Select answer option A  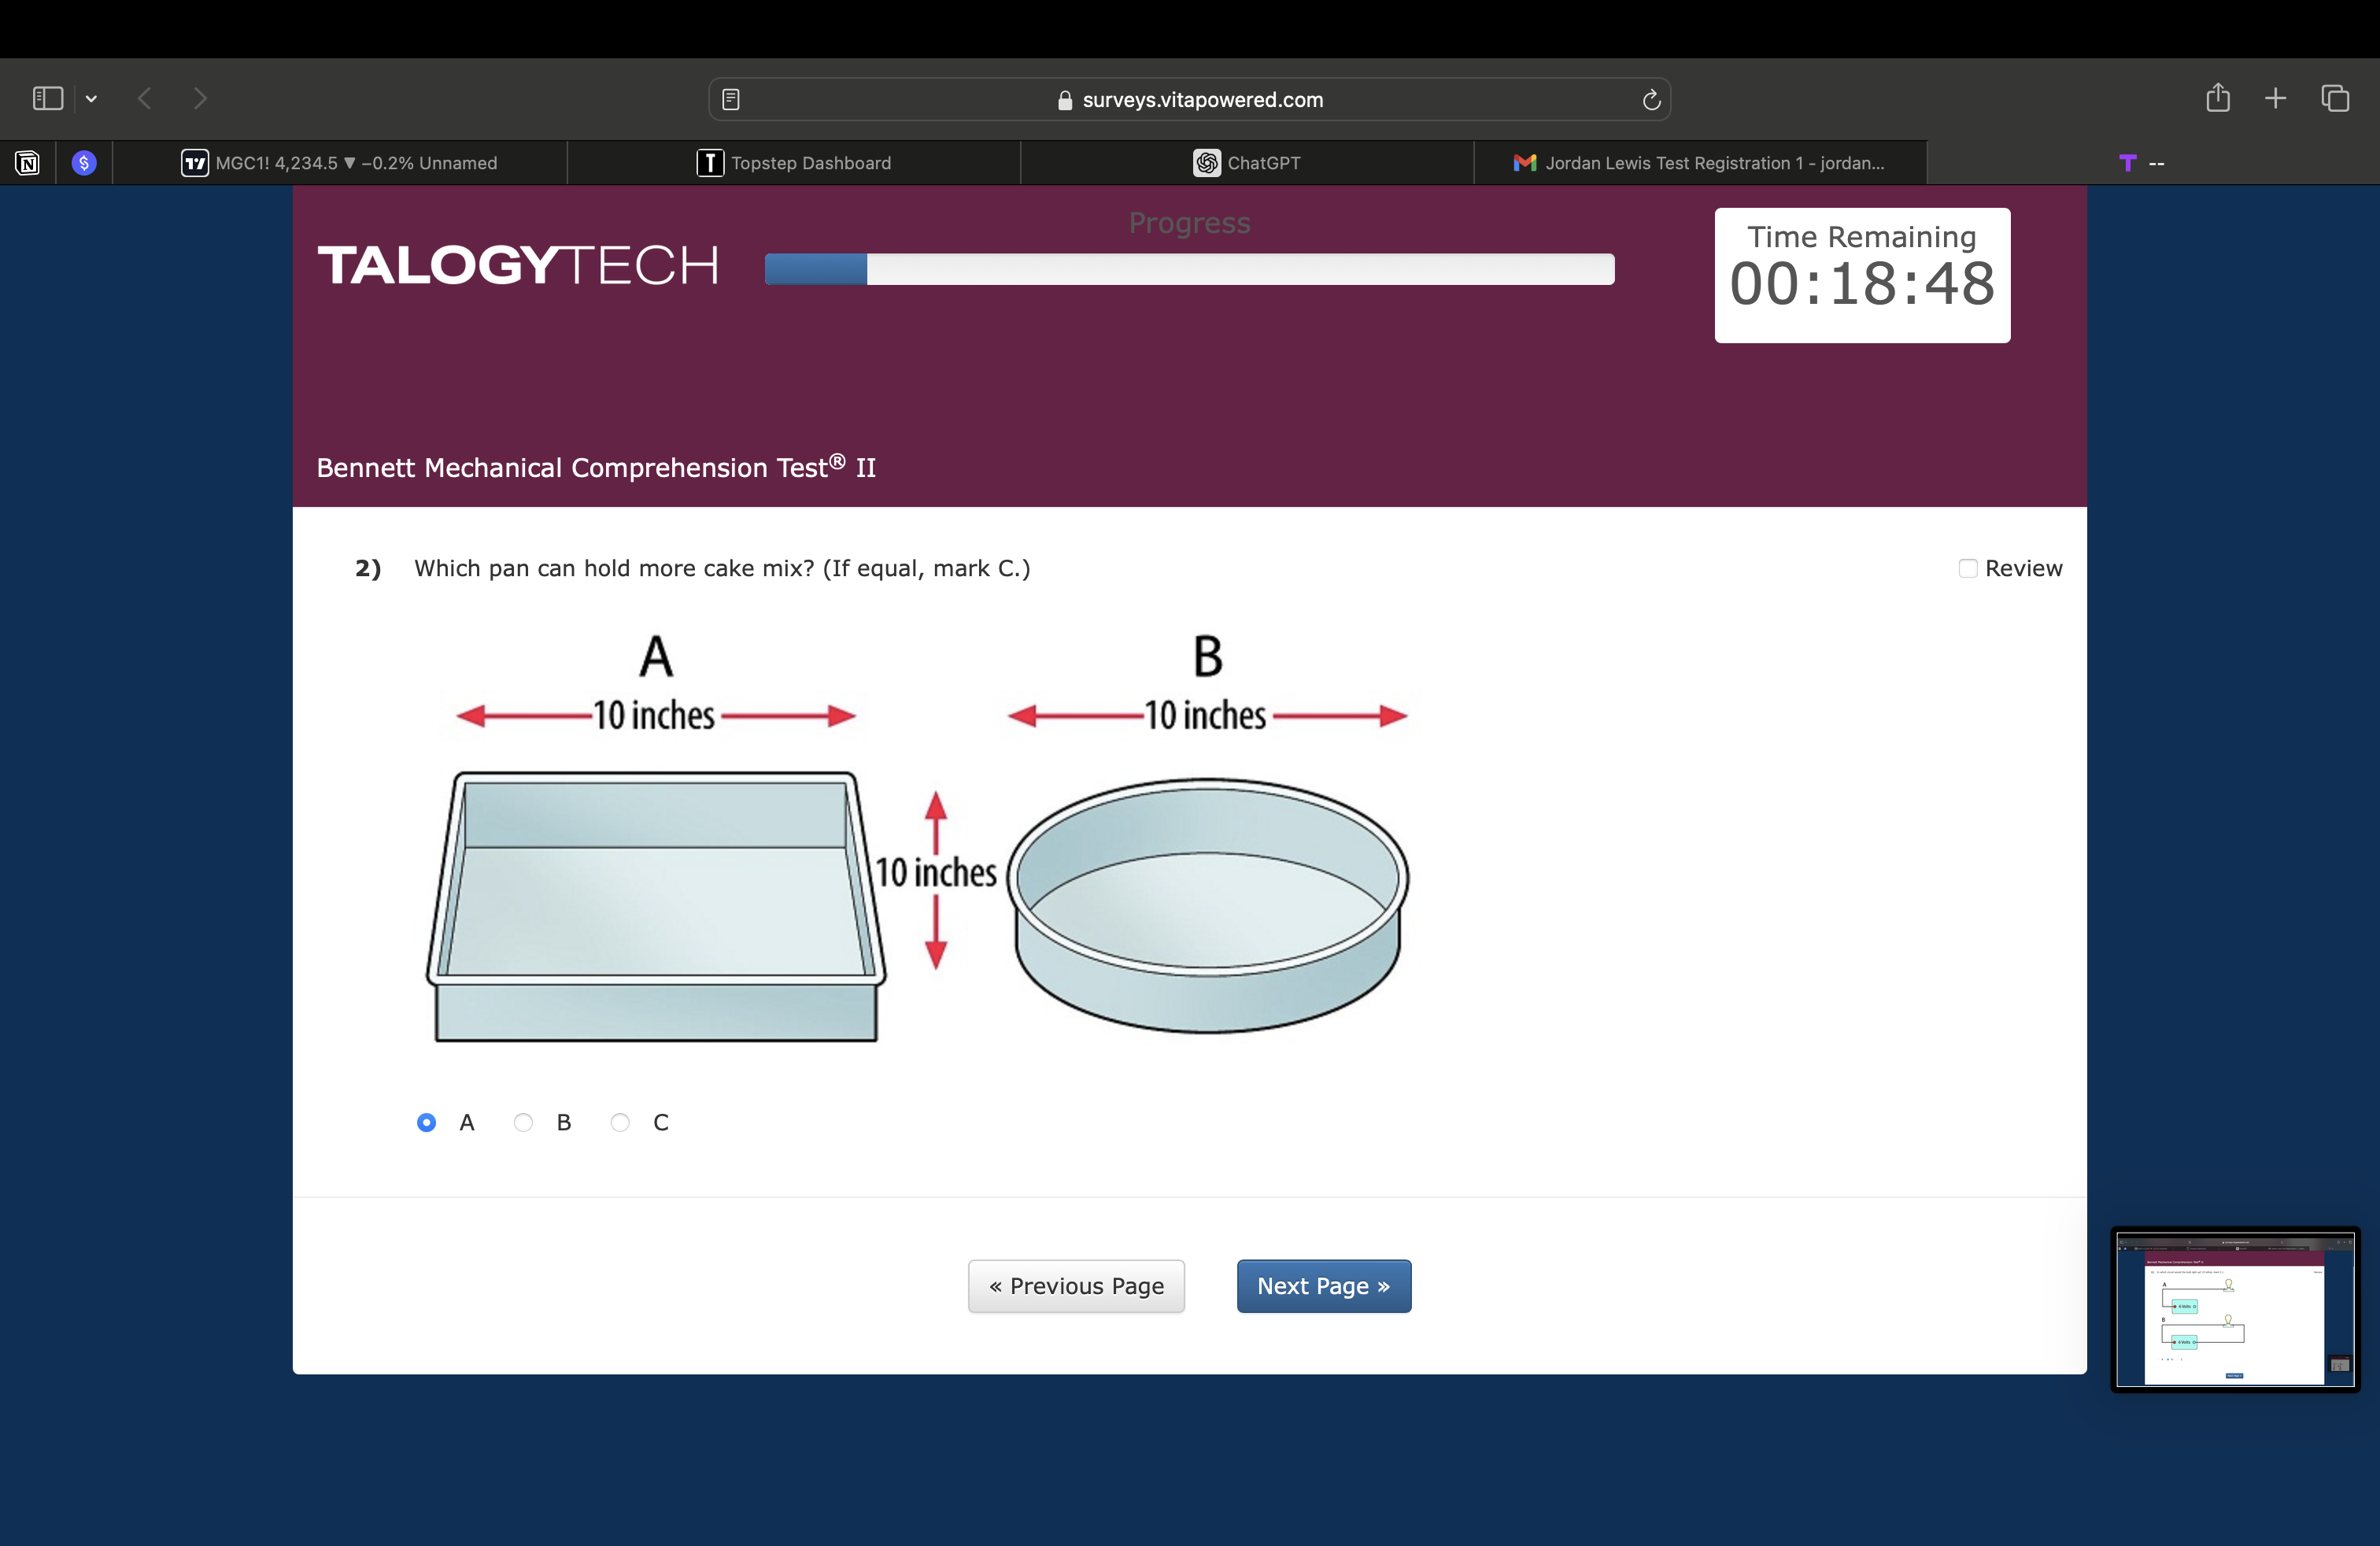coord(426,1122)
